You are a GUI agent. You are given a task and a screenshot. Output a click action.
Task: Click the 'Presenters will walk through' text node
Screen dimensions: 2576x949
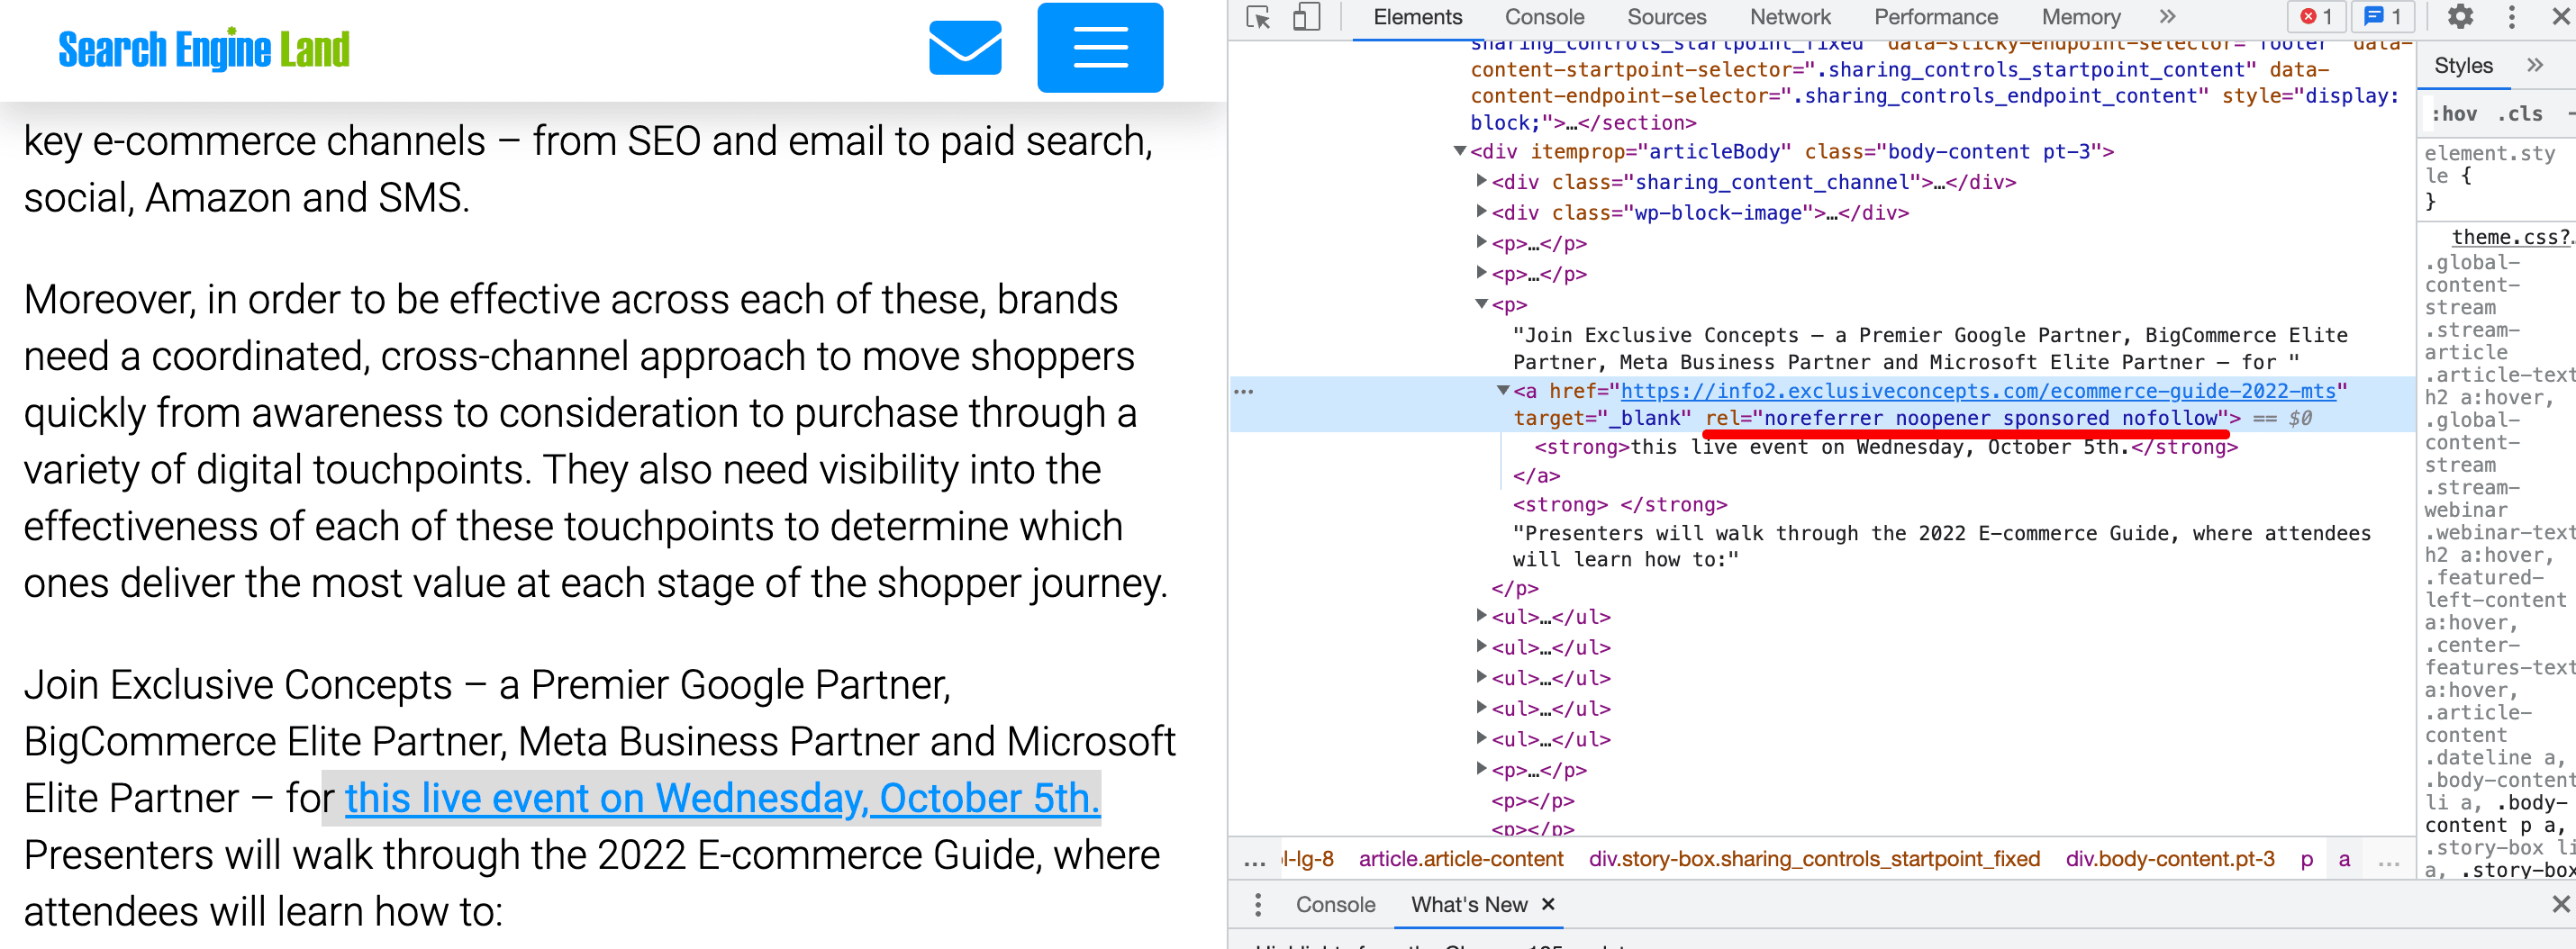1941,546
